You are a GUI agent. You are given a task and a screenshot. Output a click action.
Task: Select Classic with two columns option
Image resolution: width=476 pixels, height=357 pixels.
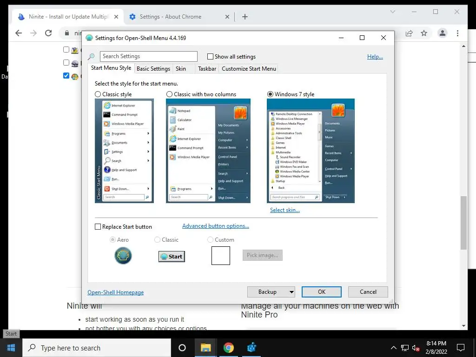pyautogui.click(x=169, y=94)
